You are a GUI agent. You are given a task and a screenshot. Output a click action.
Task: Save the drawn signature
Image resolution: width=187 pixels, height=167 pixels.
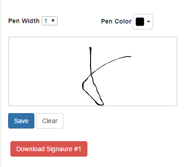[x=21, y=121]
